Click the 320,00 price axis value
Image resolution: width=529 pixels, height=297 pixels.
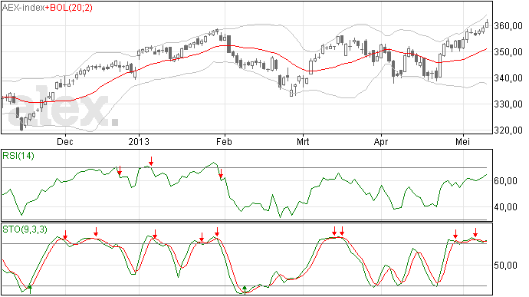pos(508,130)
